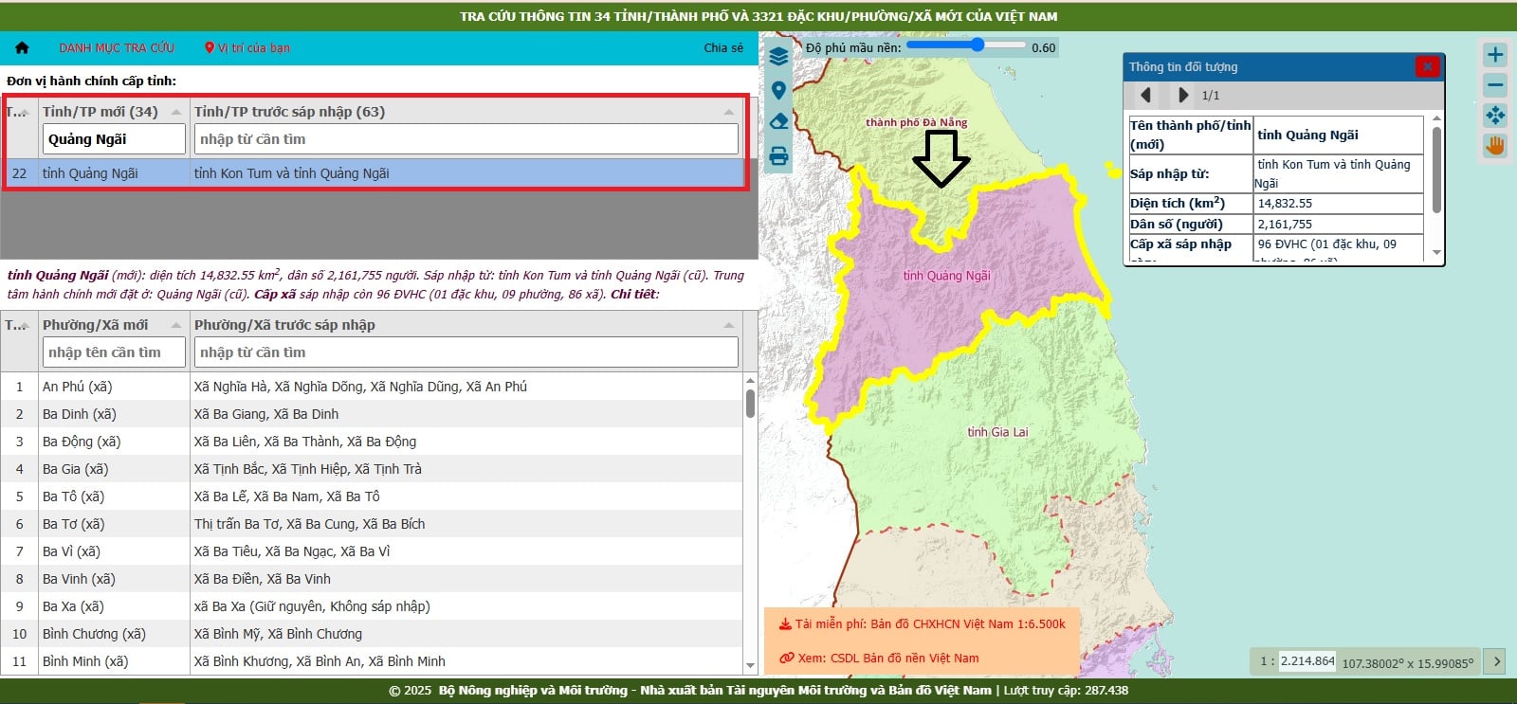Go to the next object arrow
Viewport: 1517px width, 704px height.
pyautogui.click(x=1182, y=95)
